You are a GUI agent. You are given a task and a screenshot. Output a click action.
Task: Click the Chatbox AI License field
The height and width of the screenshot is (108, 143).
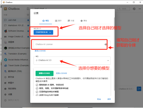click(x=72, y=44)
